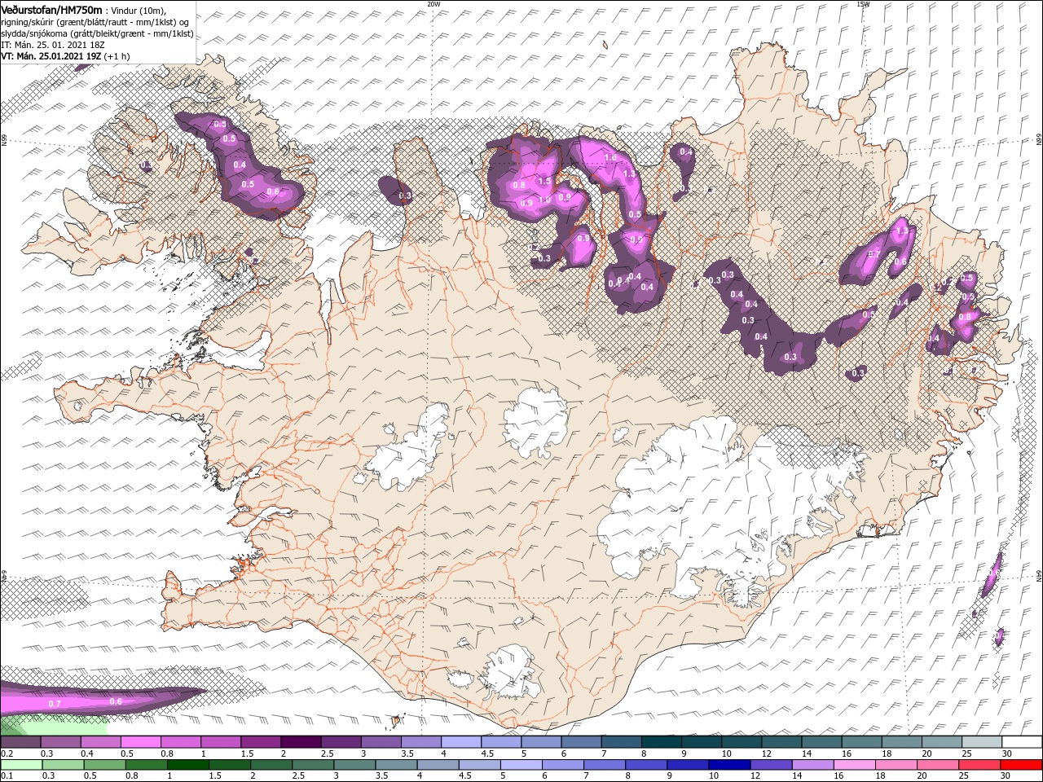This screenshot has width=1043, height=782.
Task: Pick the lower legend swatch labeled 25
Action: point(979,765)
